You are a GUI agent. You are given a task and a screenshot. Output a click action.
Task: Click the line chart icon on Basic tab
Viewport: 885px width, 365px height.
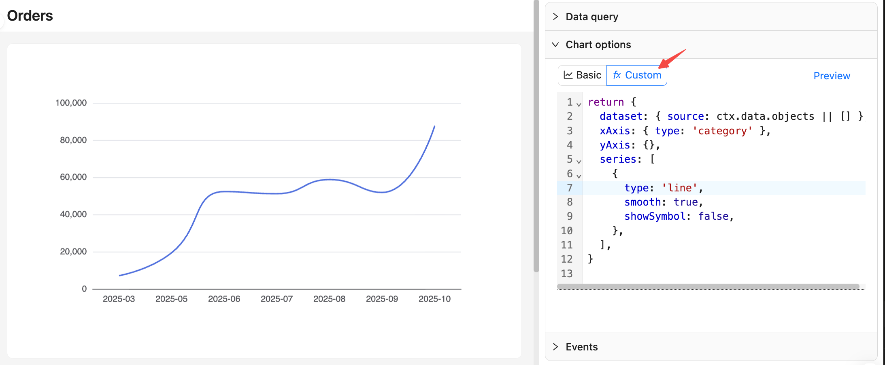pyautogui.click(x=568, y=75)
